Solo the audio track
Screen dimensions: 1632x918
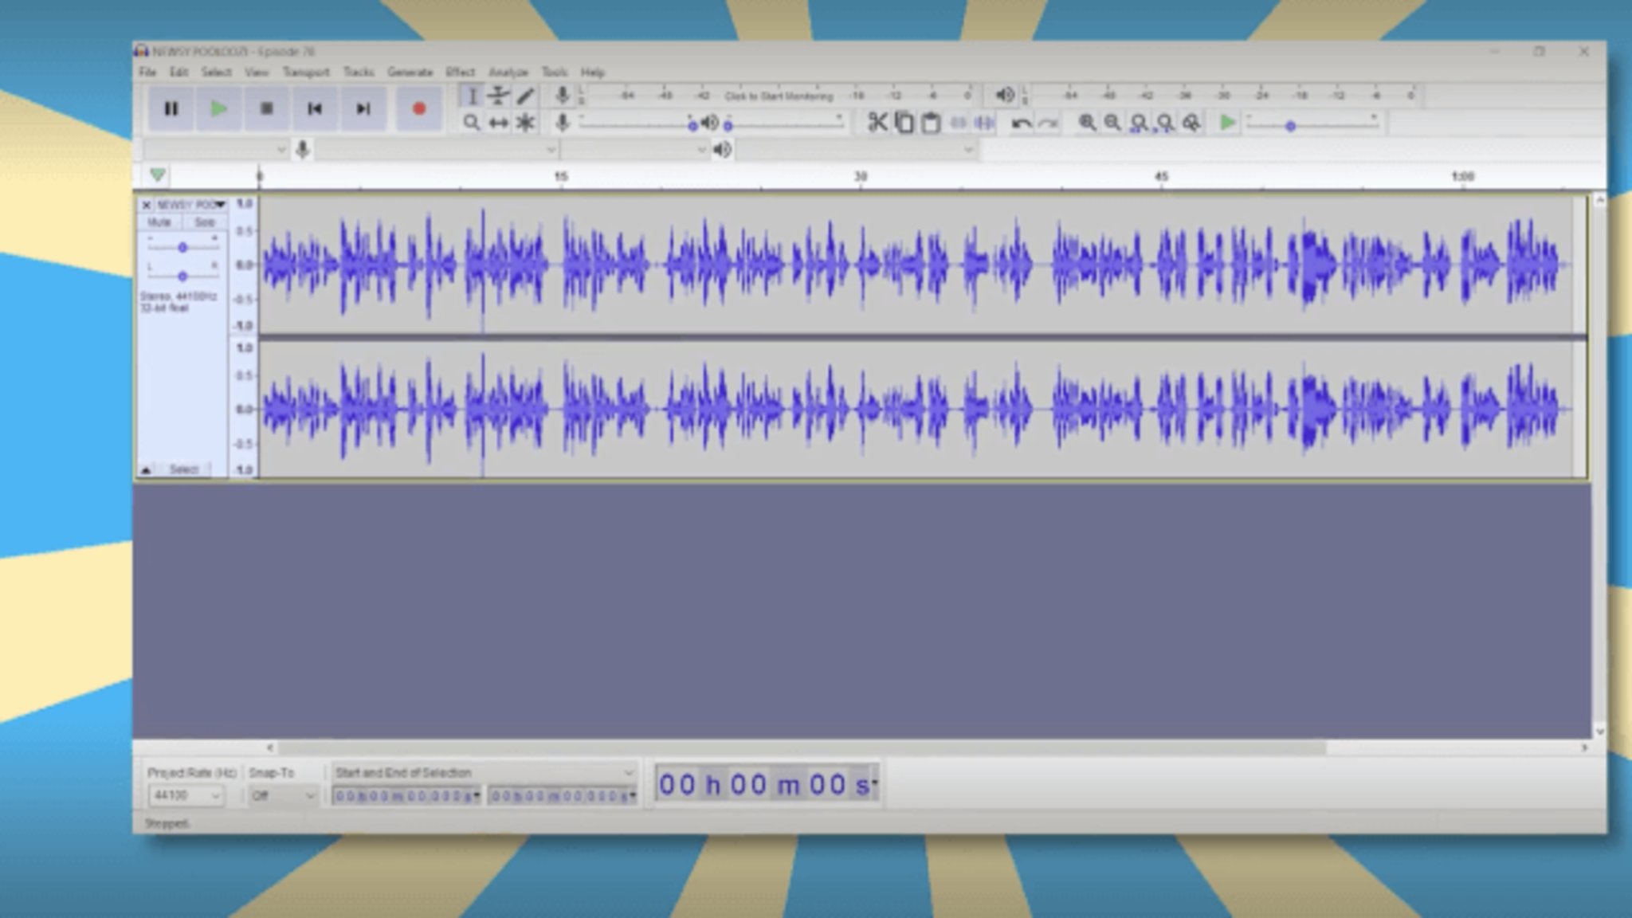click(205, 222)
